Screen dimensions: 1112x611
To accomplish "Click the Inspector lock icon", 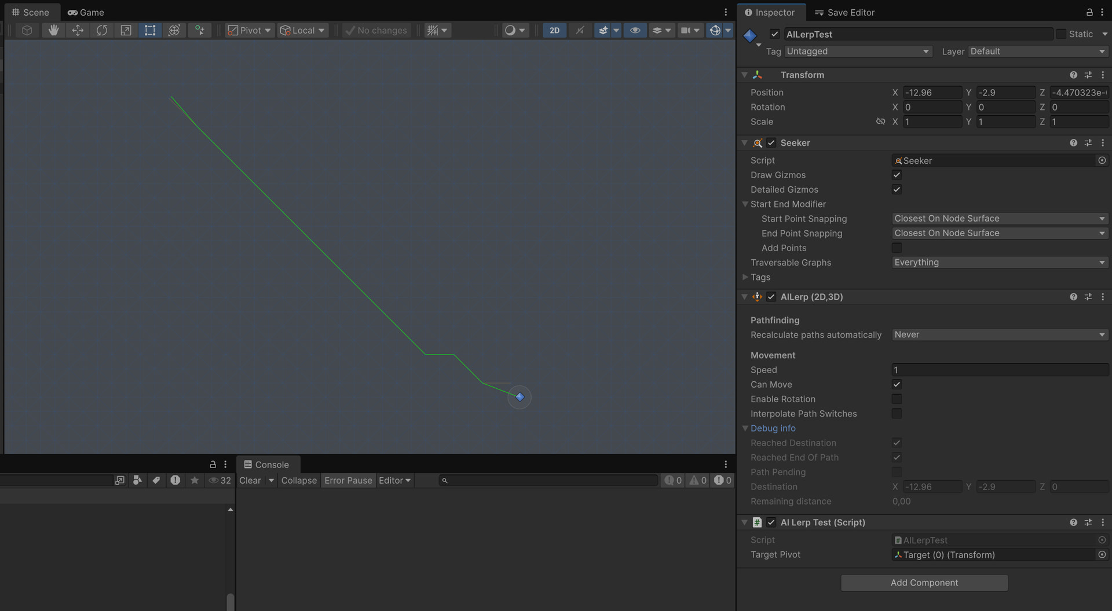I will [x=1089, y=12].
